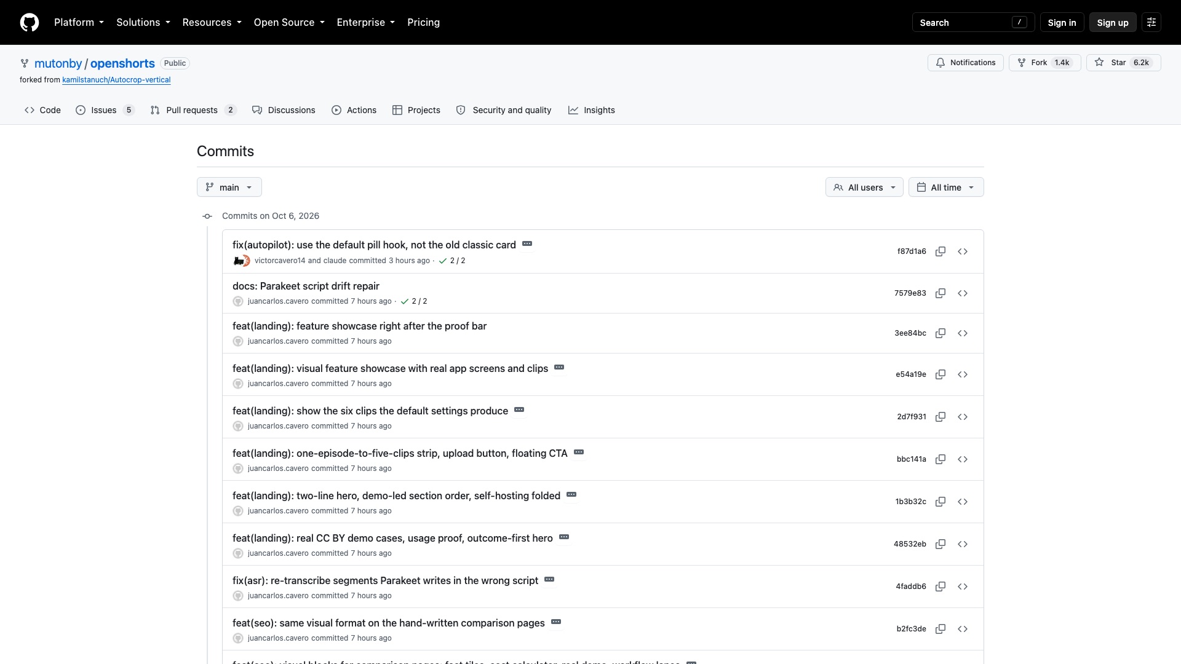Screen dimensions: 1181x664
Task: Copy full SHA for commit 3ee84bc
Action: [x=940, y=333]
